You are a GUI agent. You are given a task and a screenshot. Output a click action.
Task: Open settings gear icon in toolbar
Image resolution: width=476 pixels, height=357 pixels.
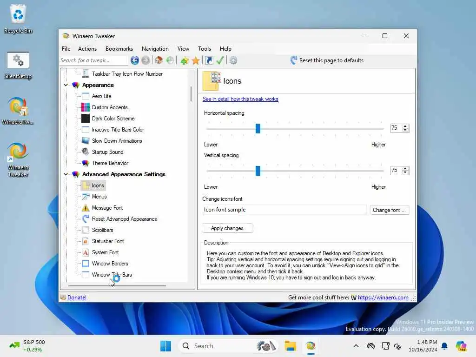tap(233, 60)
